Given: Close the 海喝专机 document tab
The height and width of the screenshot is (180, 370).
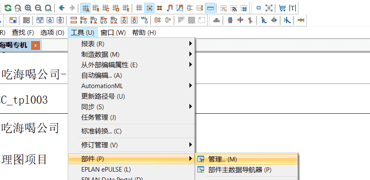Looking at the screenshot, I should pos(36,45).
